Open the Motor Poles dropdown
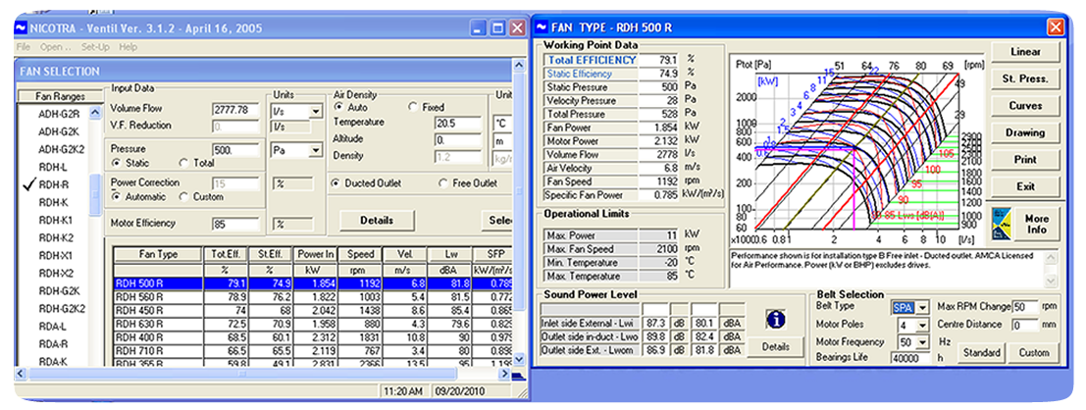The width and height of the screenshot is (1086, 410). pos(922,326)
